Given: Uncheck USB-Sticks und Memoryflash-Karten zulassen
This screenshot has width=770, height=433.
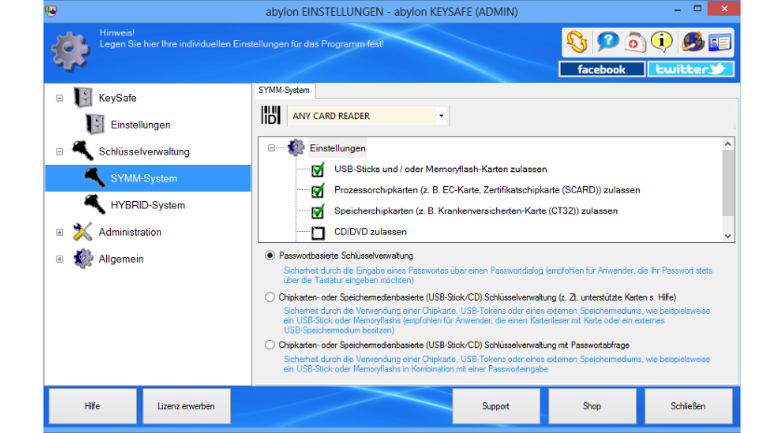Looking at the screenshot, I should pyautogui.click(x=317, y=169).
